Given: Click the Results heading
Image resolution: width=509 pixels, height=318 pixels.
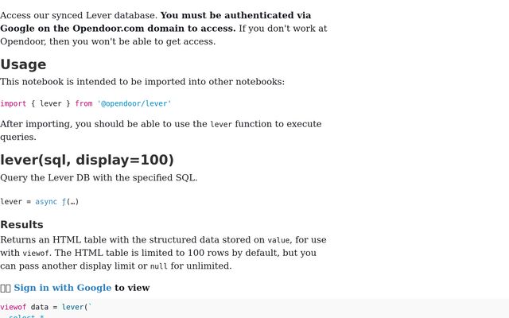Looking at the screenshot, I should coord(21,225).
